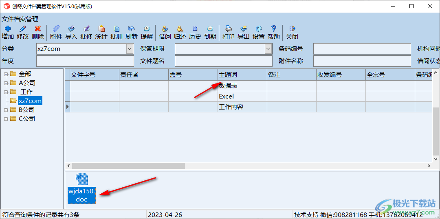440x219 pixels.
Task: Click the horizontal scrollbar right arrow
Action: click(x=429, y=166)
